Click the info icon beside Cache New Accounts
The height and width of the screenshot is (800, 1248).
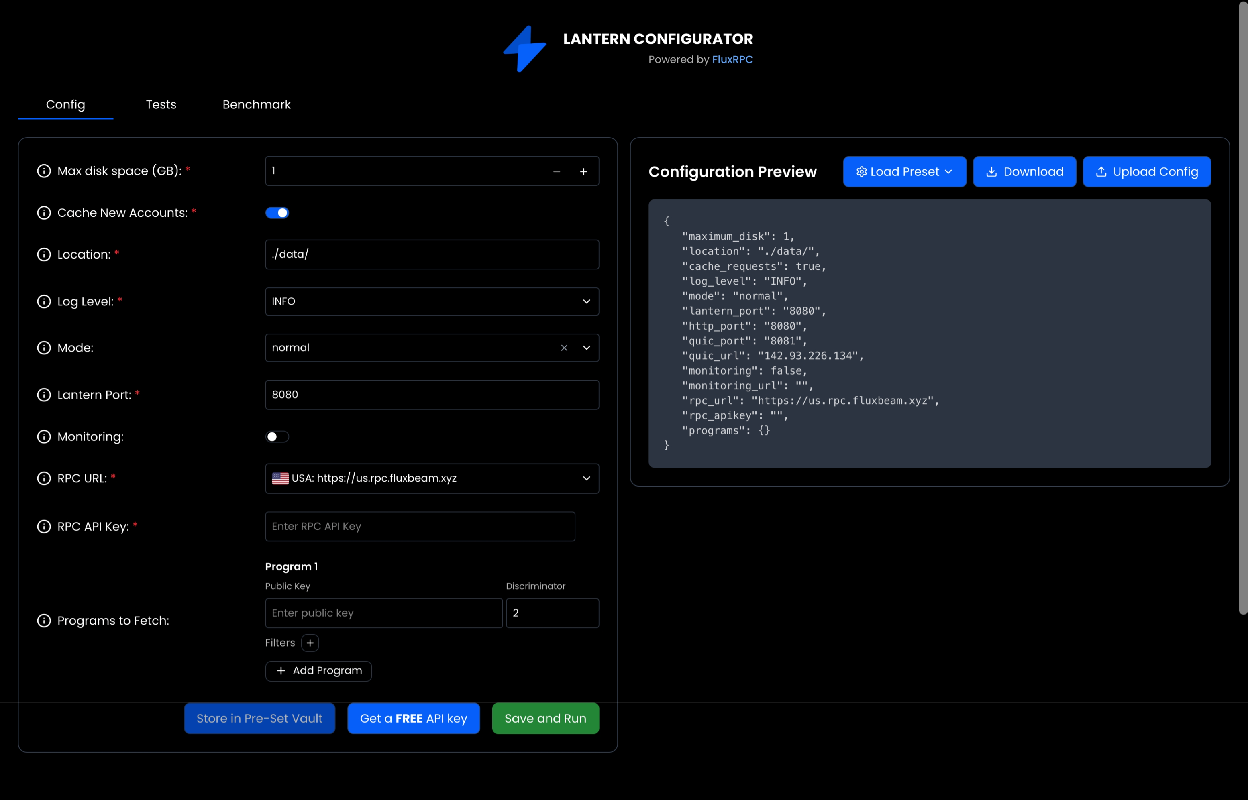[44, 212]
